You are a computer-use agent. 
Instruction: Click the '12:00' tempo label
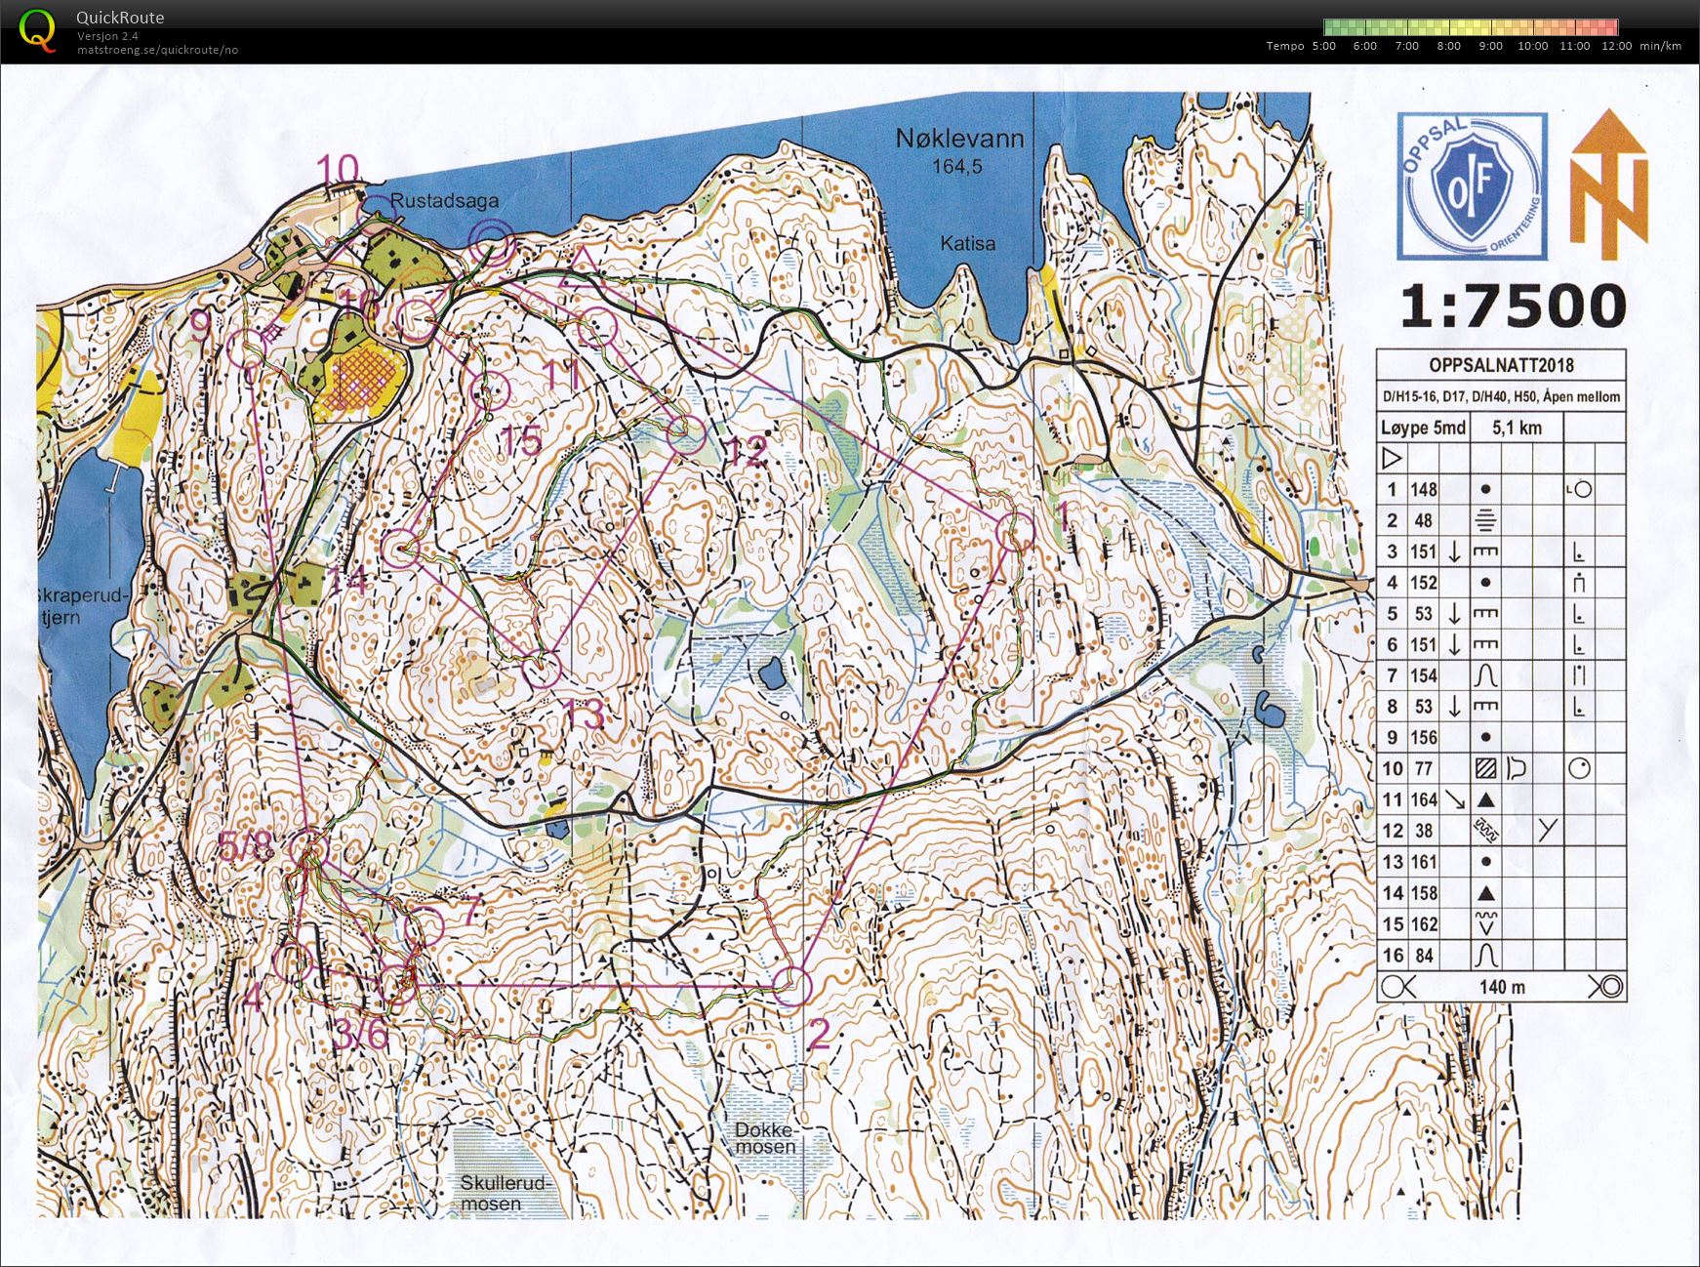pyautogui.click(x=1616, y=46)
